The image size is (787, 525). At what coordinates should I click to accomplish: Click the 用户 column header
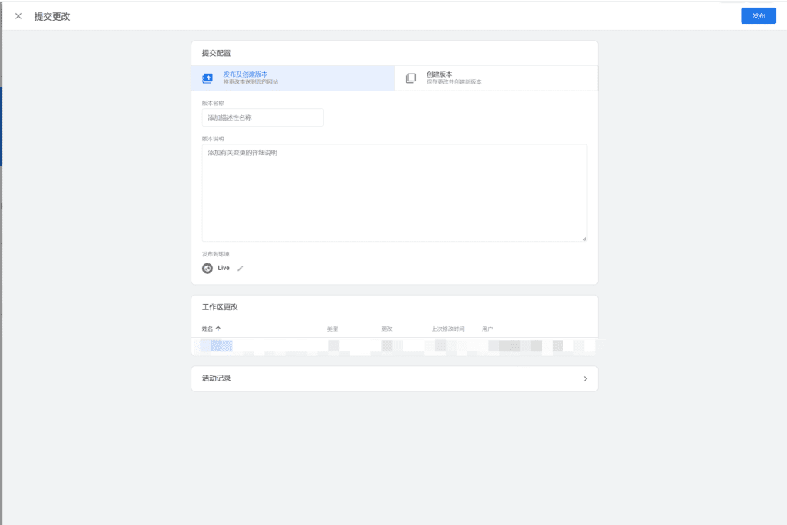click(x=487, y=329)
